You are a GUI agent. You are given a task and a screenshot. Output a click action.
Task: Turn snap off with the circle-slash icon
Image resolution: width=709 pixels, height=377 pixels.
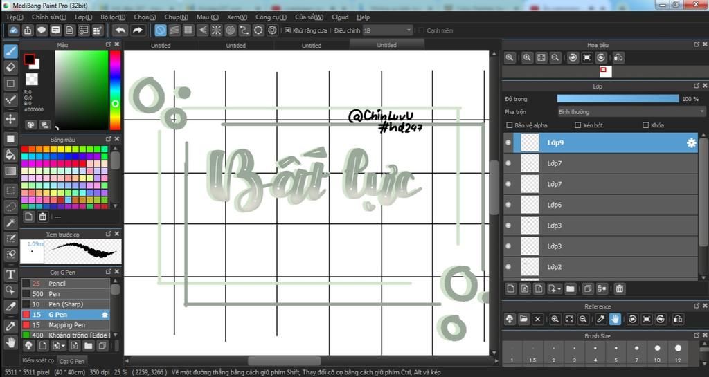coord(160,30)
